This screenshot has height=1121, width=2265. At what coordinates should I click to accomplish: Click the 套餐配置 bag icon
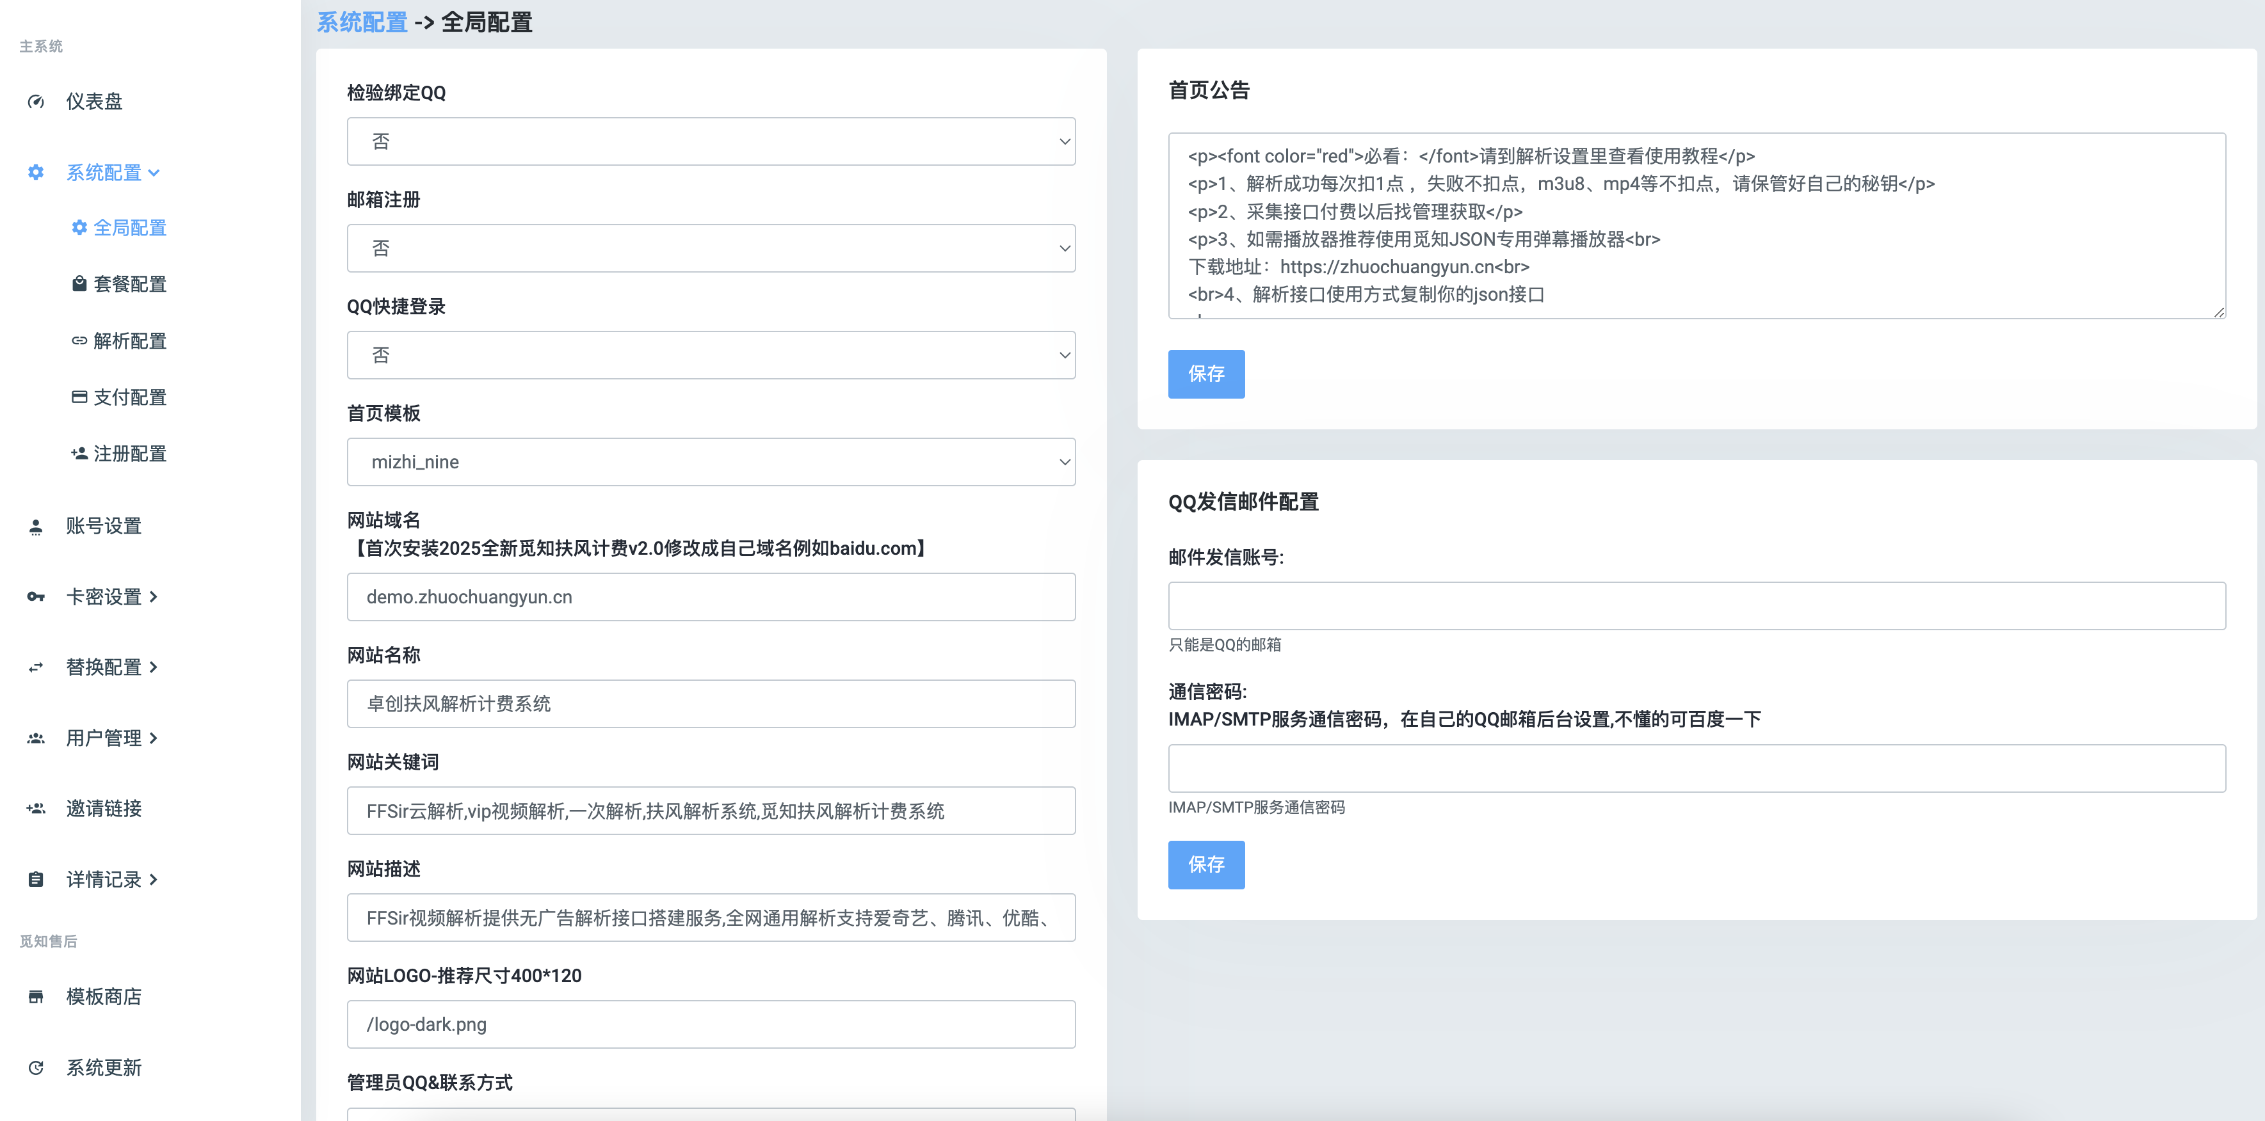(x=79, y=283)
